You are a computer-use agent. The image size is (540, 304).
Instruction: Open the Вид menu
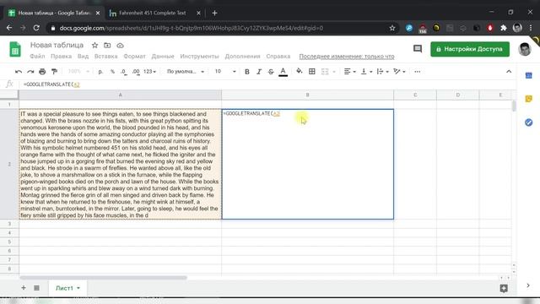(83, 57)
